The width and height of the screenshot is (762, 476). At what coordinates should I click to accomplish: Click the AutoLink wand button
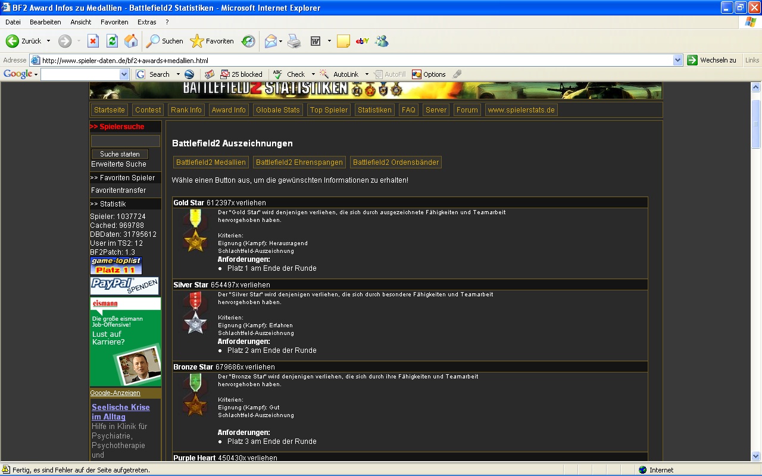tap(339, 74)
